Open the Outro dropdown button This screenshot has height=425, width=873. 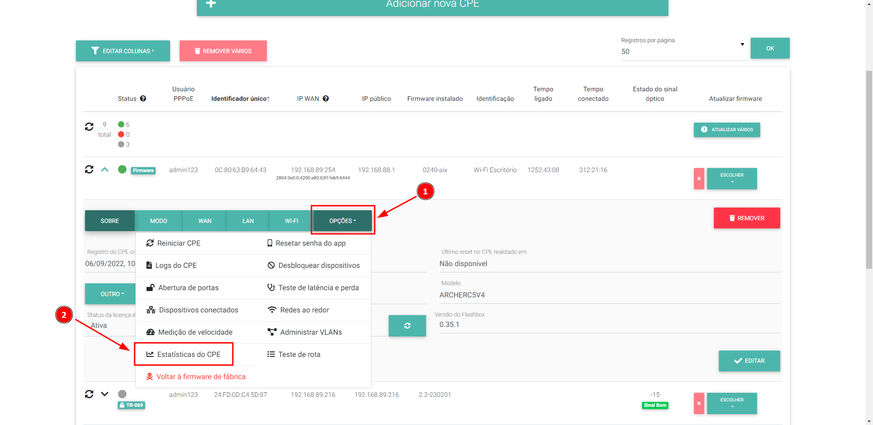click(x=111, y=294)
